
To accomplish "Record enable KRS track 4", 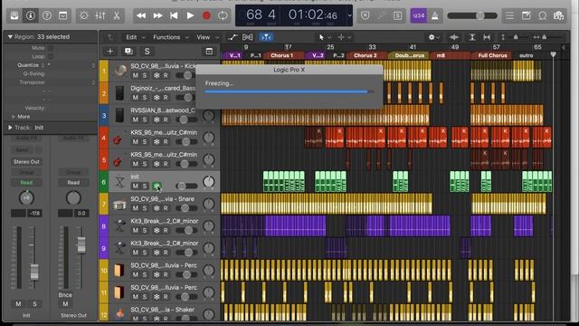I will tap(166, 142).
